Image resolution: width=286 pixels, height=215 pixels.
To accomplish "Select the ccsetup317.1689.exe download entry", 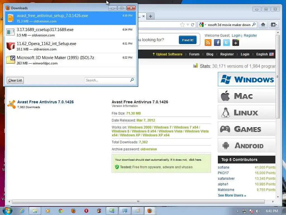I will tap(70, 32).
